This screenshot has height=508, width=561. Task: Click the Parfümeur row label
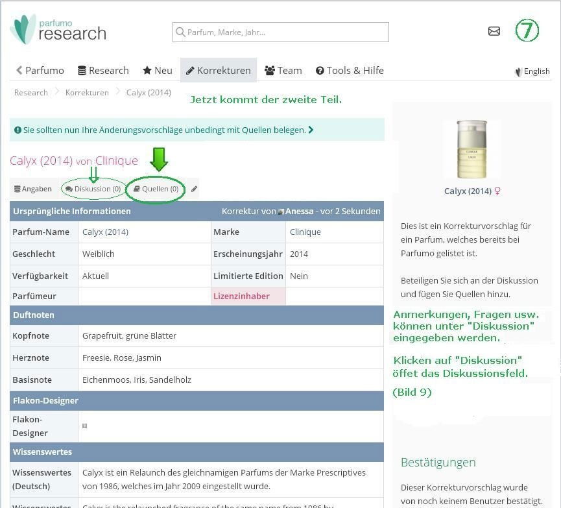point(34,296)
